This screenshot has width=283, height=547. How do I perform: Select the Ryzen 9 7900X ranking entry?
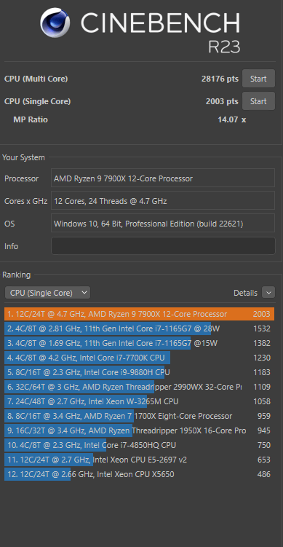click(140, 314)
